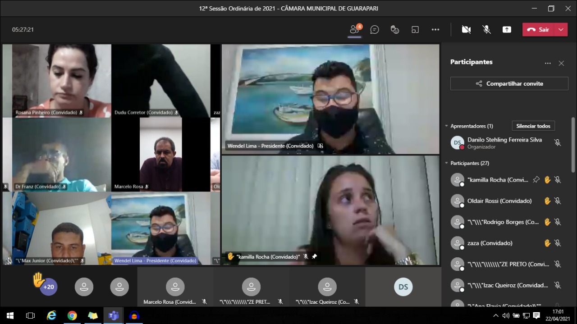Click the Silenciar todos button
577x324 pixels.
[533, 126]
